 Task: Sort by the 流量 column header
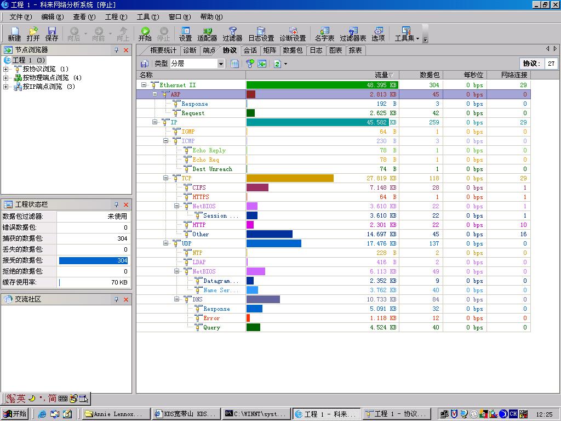(381, 75)
